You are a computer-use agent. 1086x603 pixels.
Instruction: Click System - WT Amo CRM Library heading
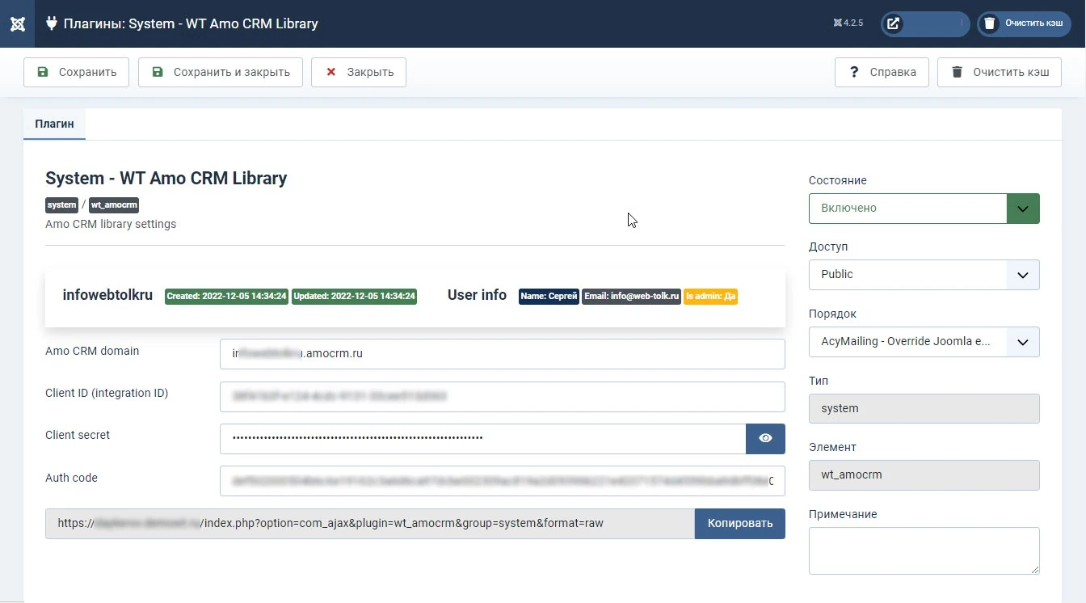point(166,178)
